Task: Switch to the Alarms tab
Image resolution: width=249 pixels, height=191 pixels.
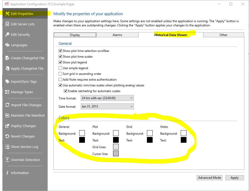Action: 117,35
